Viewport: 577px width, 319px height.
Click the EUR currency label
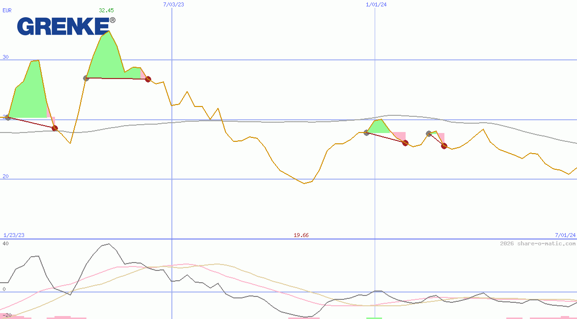7,10
